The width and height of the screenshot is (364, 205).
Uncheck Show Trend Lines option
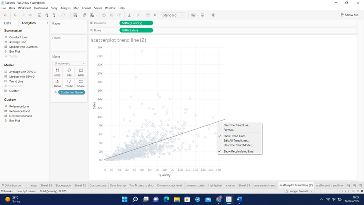pos(234,136)
